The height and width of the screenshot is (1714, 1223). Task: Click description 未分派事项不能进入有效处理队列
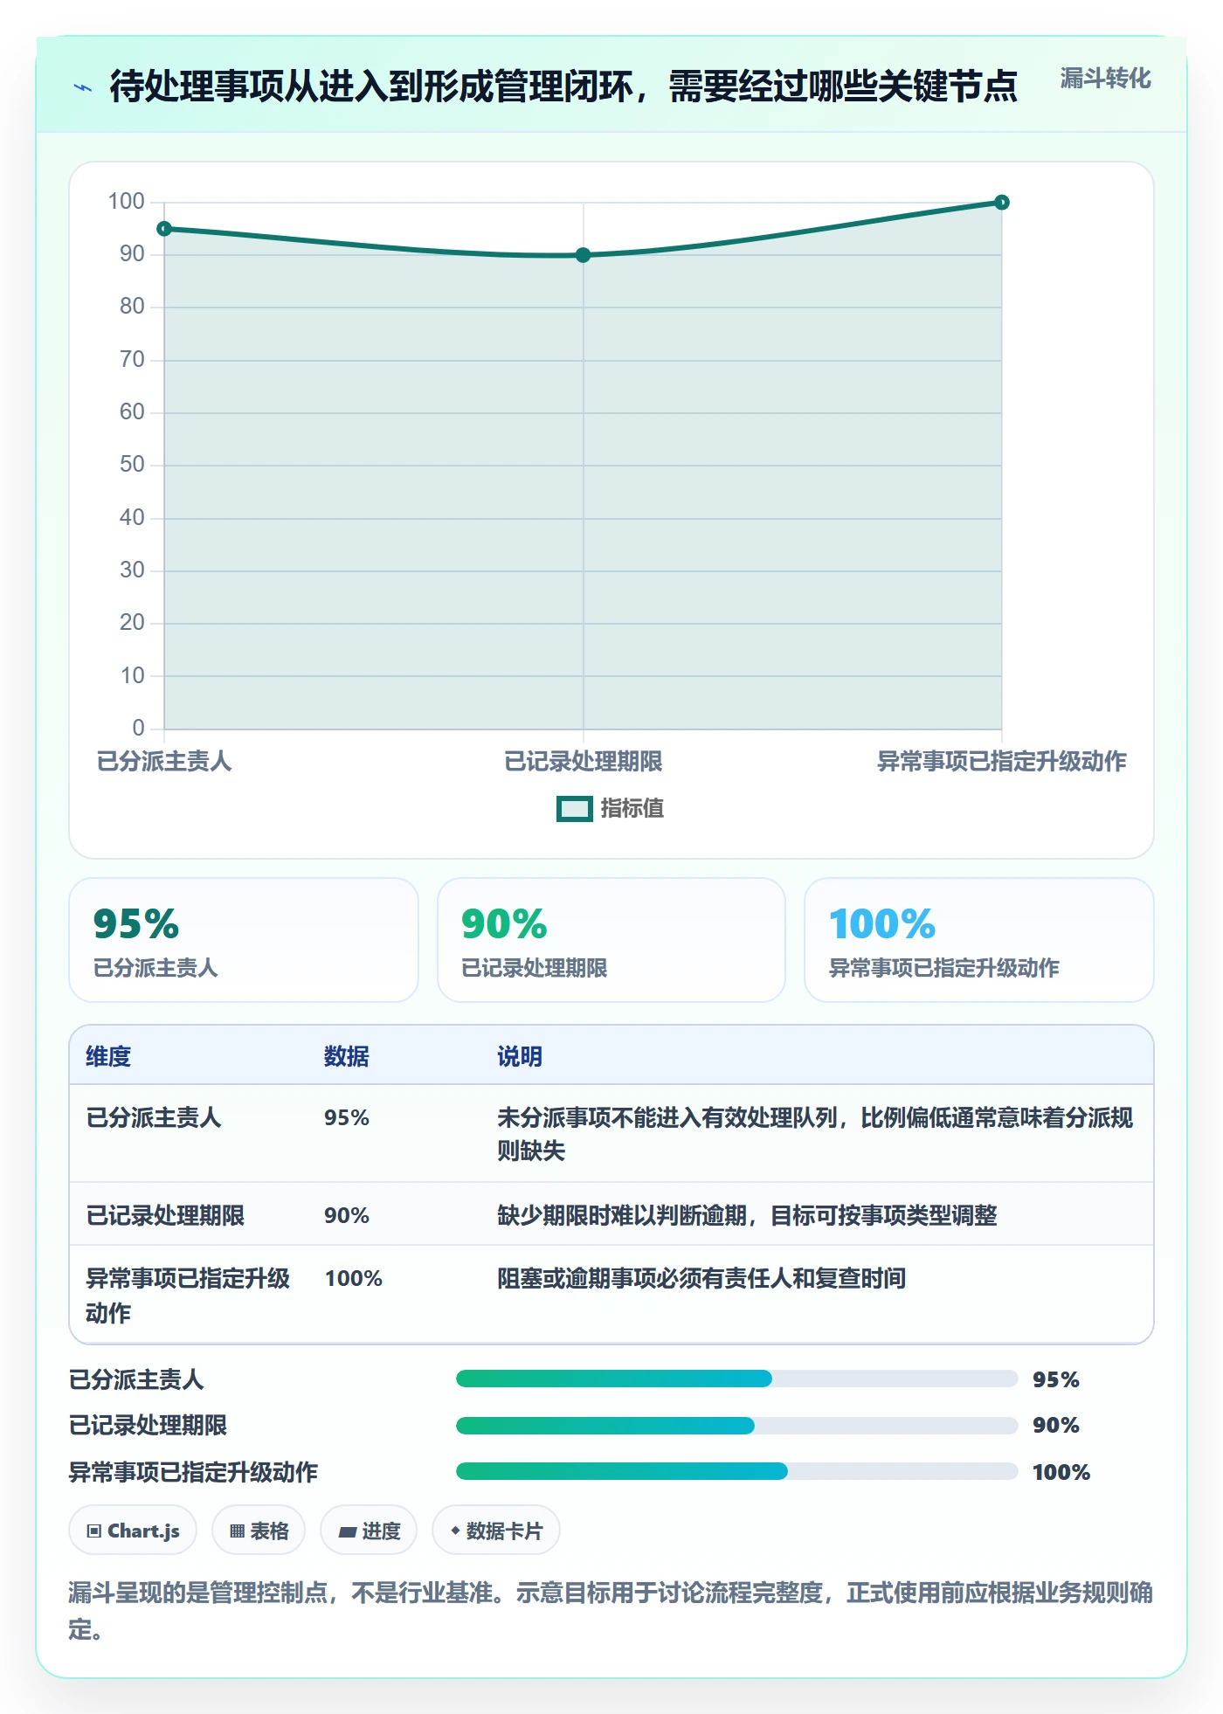coord(667,1117)
